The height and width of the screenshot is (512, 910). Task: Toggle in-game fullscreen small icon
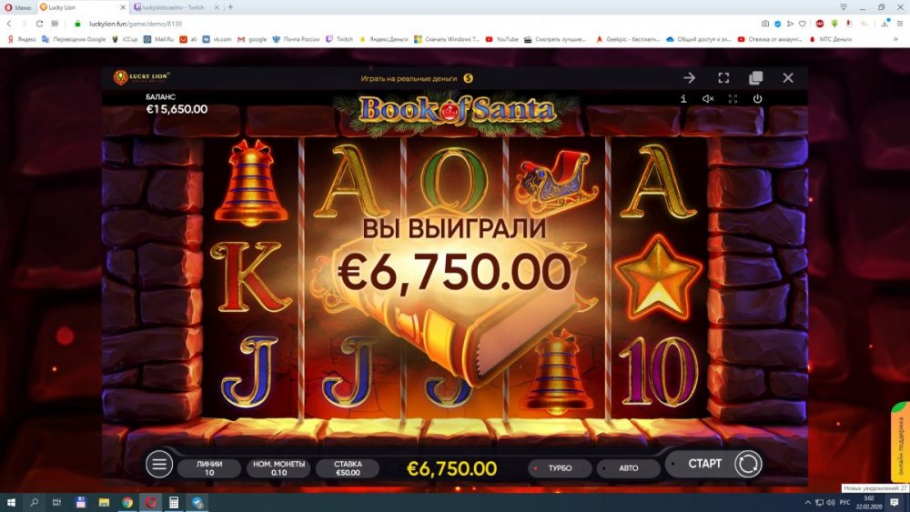[733, 98]
